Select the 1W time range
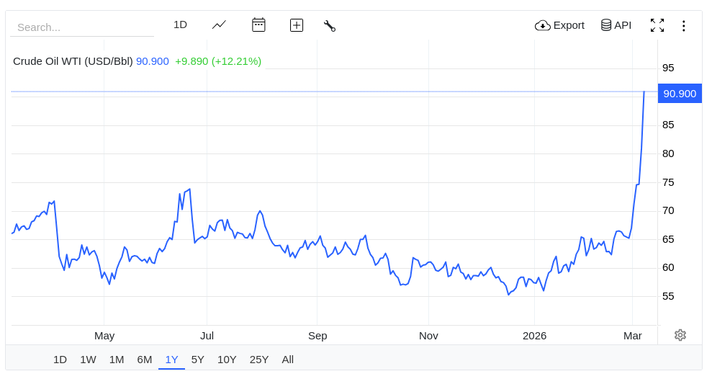The width and height of the screenshot is (712, 379). click(x=88, y=360)
